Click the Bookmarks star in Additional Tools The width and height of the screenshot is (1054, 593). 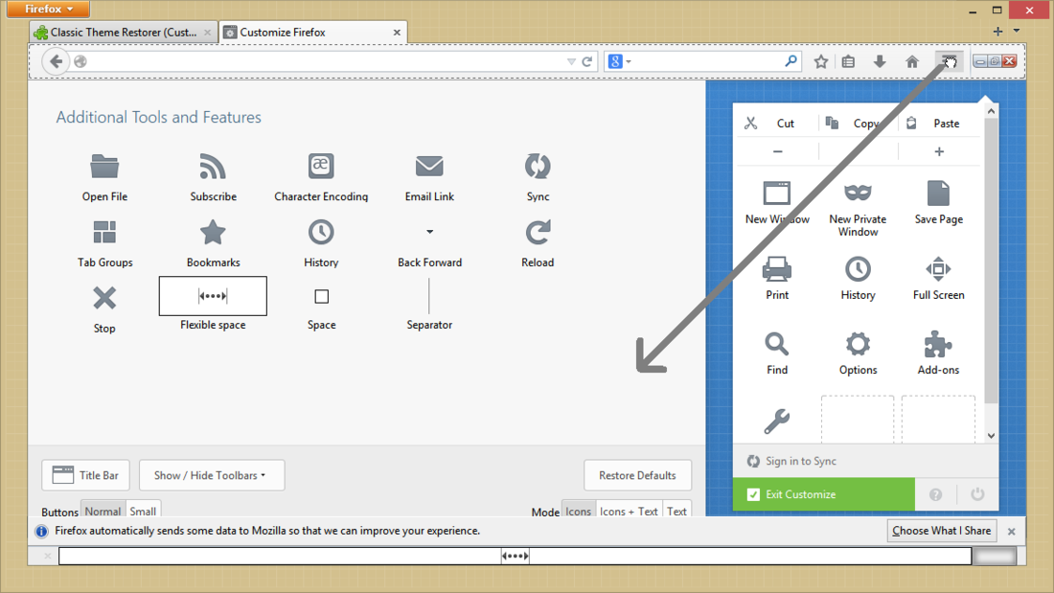(213, 233)
